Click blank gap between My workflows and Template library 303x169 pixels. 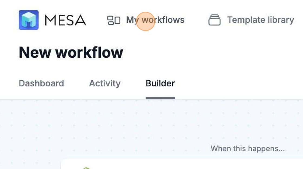[196, 20]
